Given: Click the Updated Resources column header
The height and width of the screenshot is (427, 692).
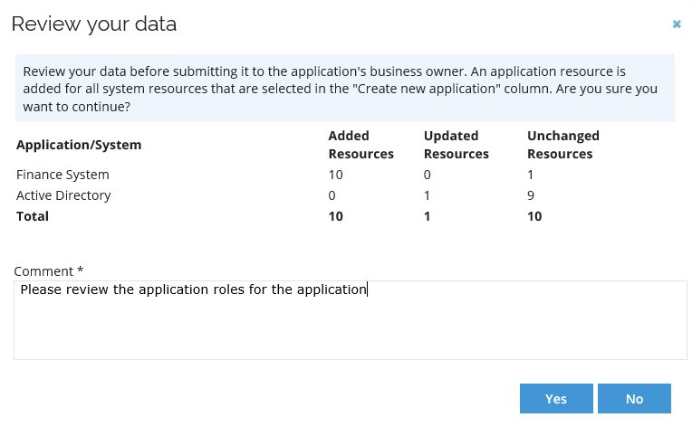Looking at the screenshot, I should pyautogui.click(x=457, y=145).
